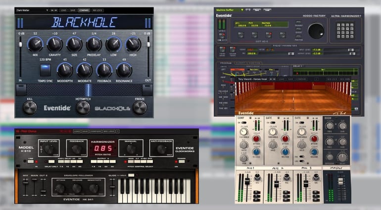Select the MODDEPTH knob in Blackhole
The height and width of the screenshot is (210, 381).
[x=65, y=70]
